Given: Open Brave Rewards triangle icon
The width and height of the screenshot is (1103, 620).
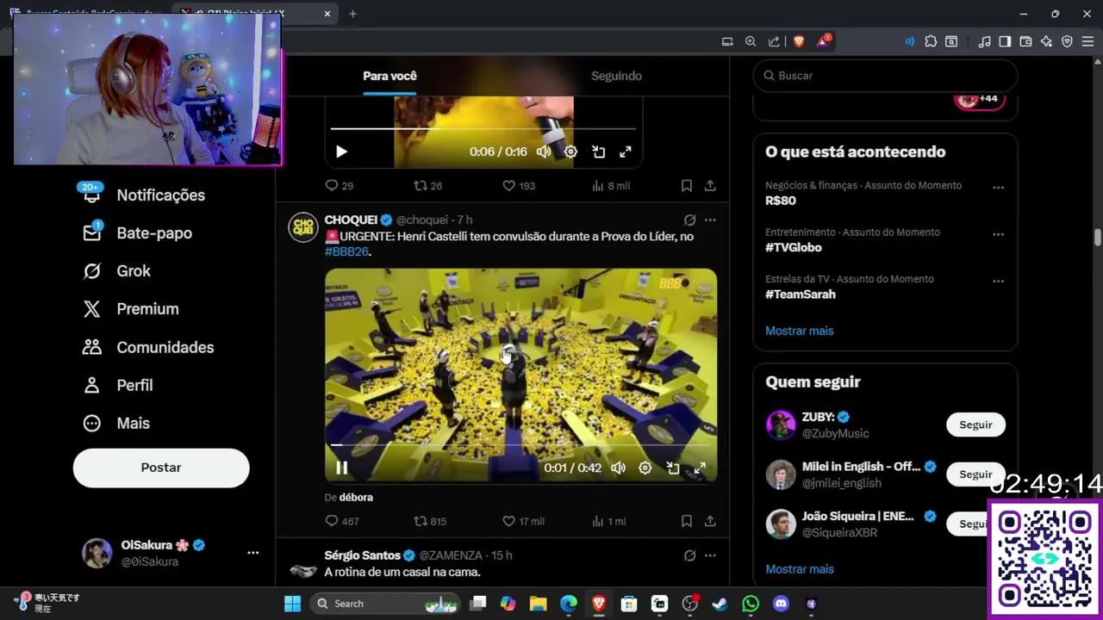Looking at the screenshot, I should click(823, 41).
